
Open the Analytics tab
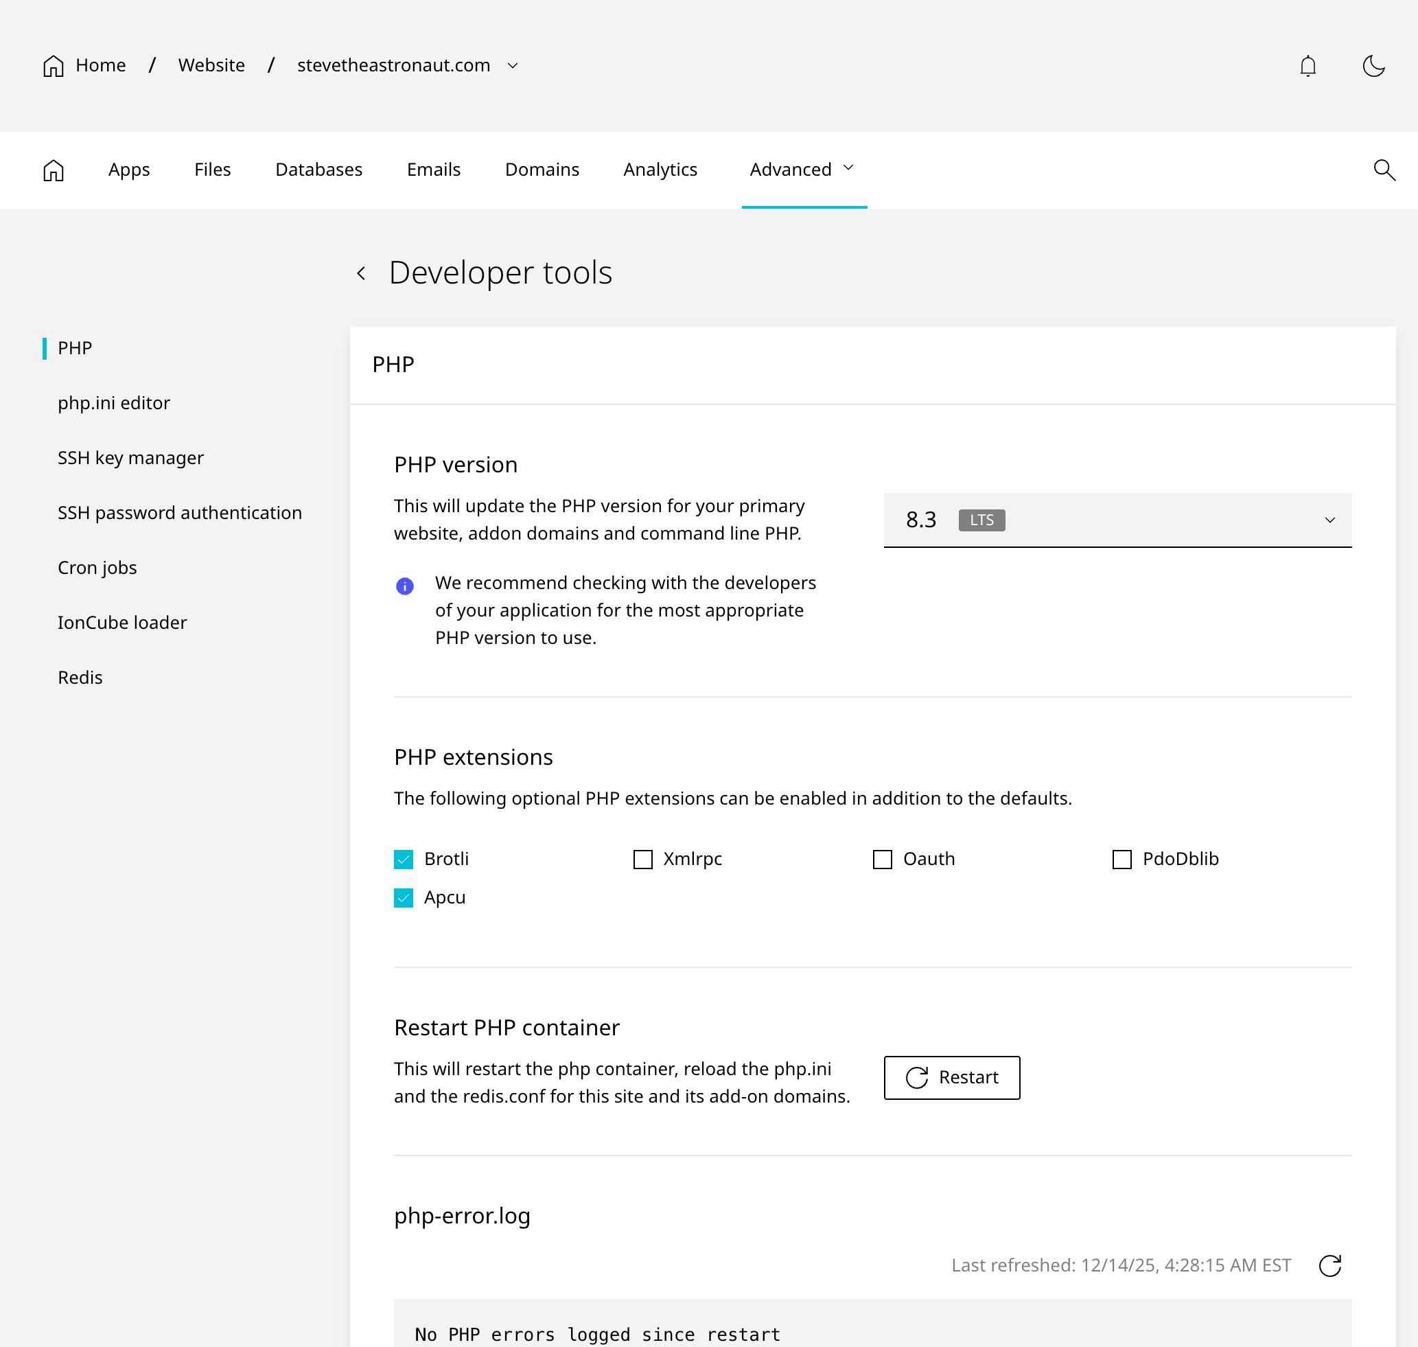(x=660, y=170)
